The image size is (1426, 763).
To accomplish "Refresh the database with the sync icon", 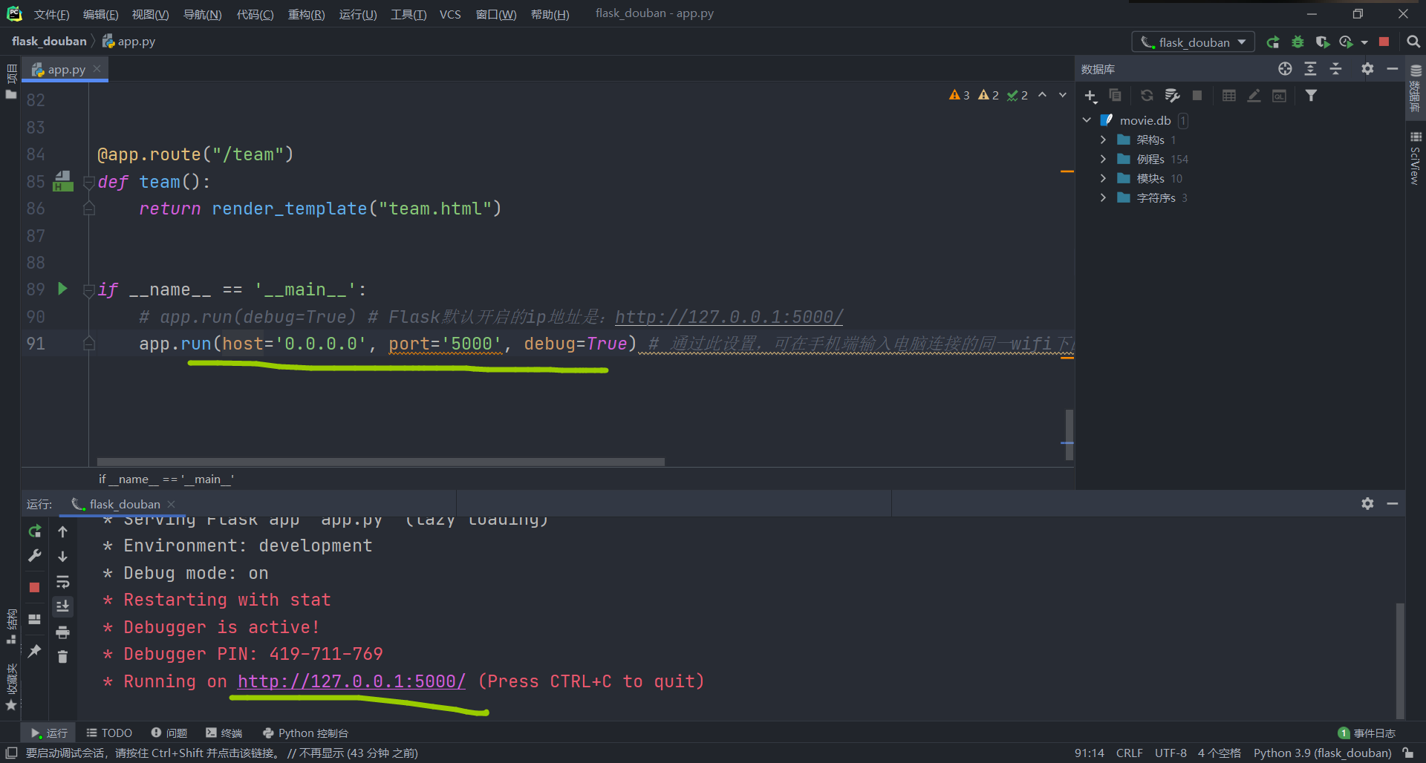I will point(1147,96).
